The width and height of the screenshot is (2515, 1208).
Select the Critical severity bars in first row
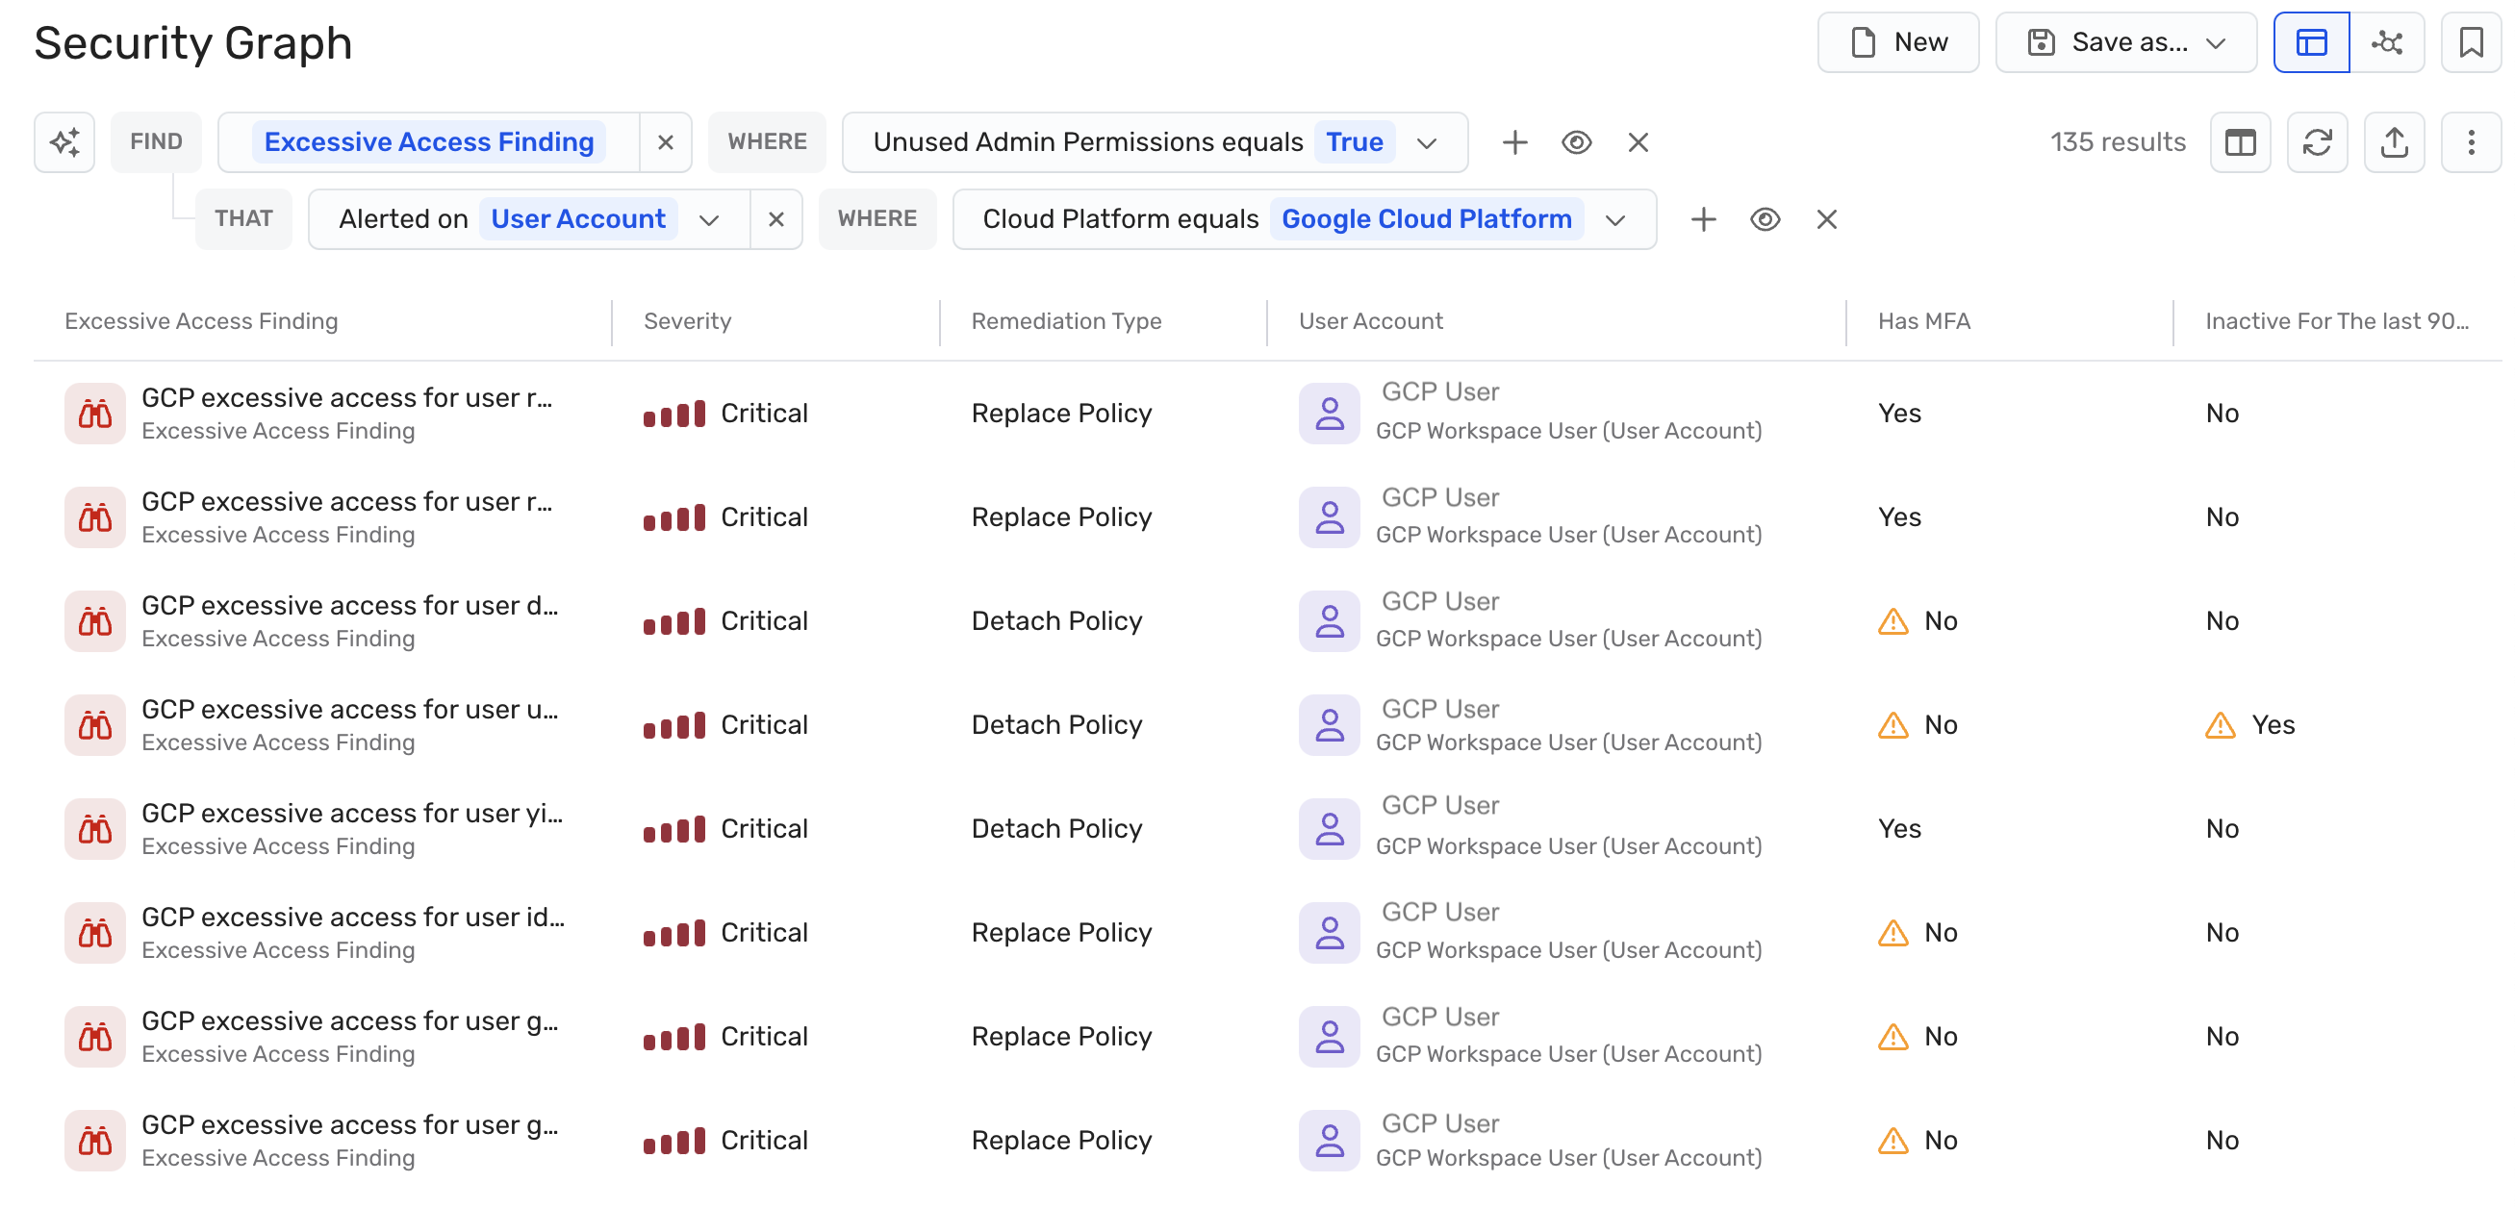[x=673, y=414]
